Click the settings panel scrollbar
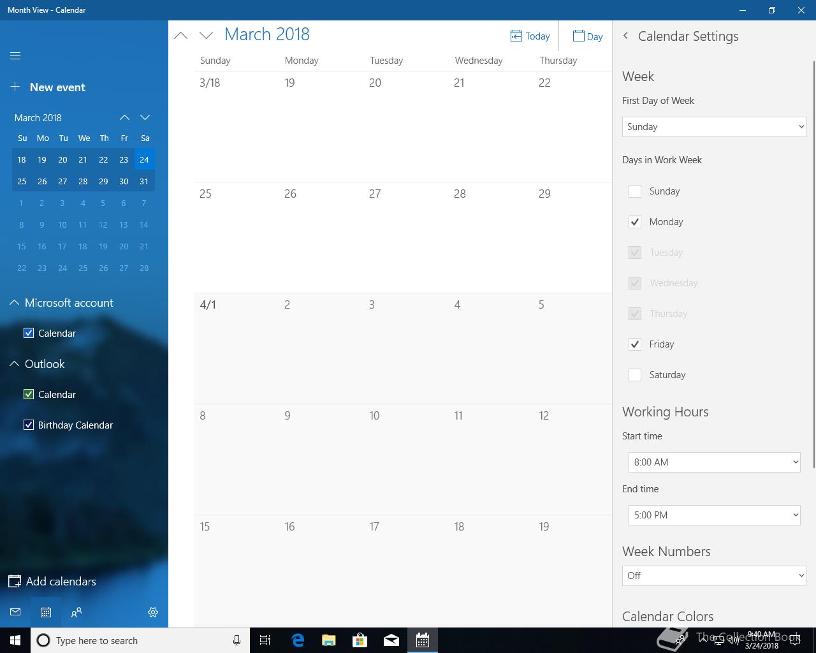 click(814, 265)
